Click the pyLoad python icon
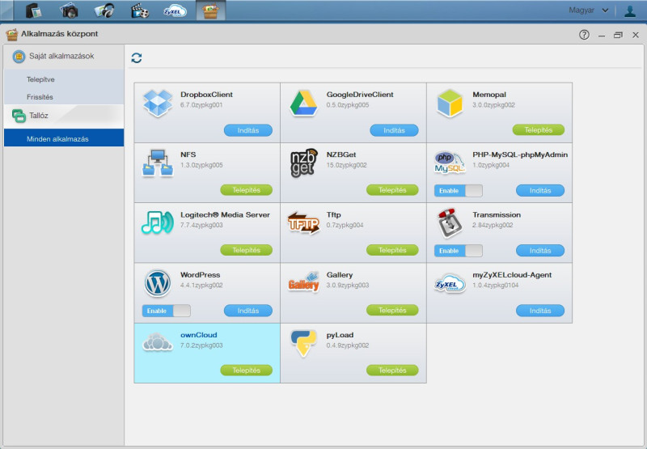647x449 pixels. pyautogui.click(x=304, y=343)
